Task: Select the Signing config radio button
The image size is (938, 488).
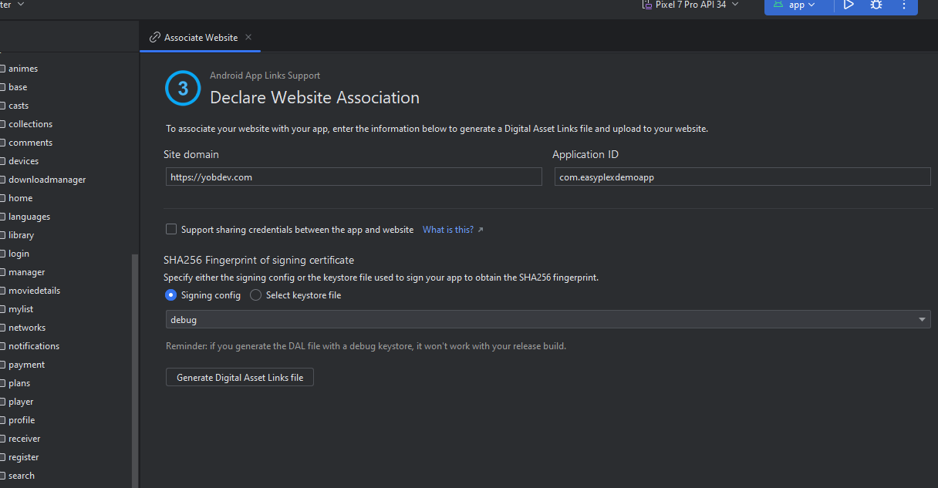Action: pyautogui.click(x=171, y=295)
